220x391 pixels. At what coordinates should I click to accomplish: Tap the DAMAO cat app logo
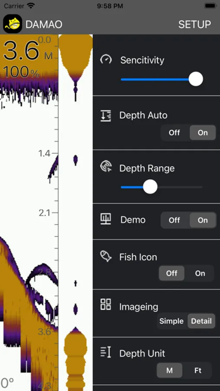[x=13, y=24]
